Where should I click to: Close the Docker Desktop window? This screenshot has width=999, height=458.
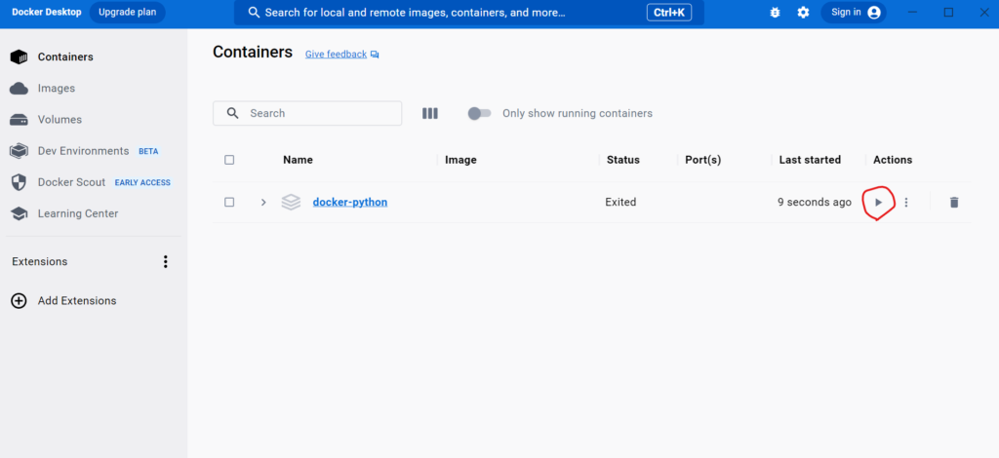click(983, 12)
